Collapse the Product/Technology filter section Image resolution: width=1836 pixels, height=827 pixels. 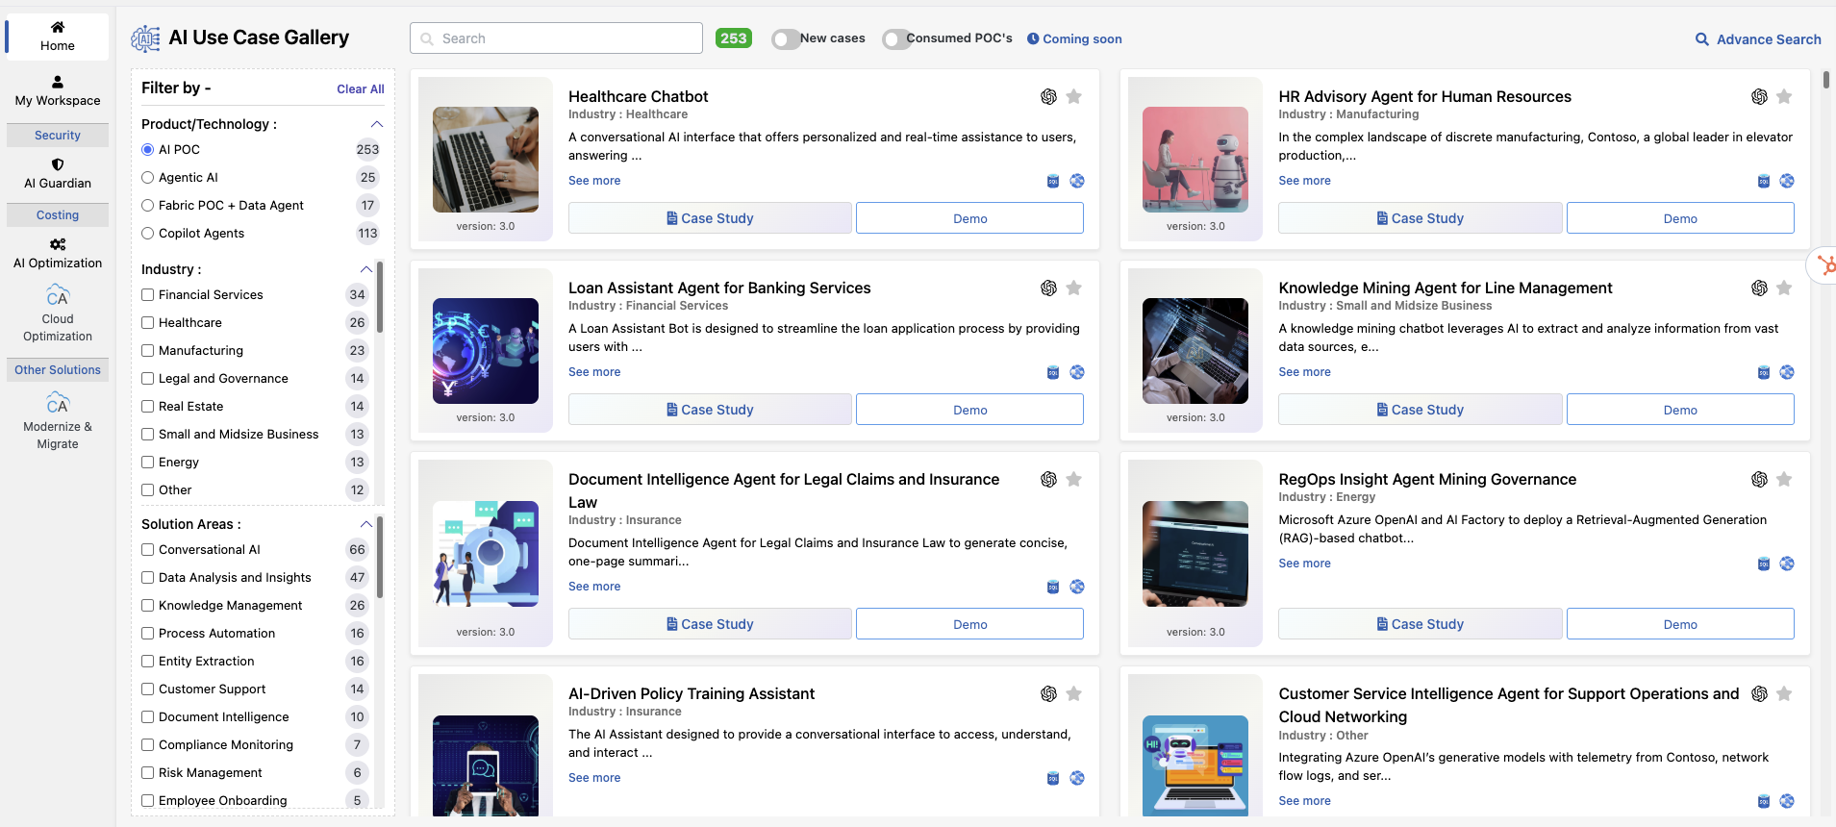[377, 124]
